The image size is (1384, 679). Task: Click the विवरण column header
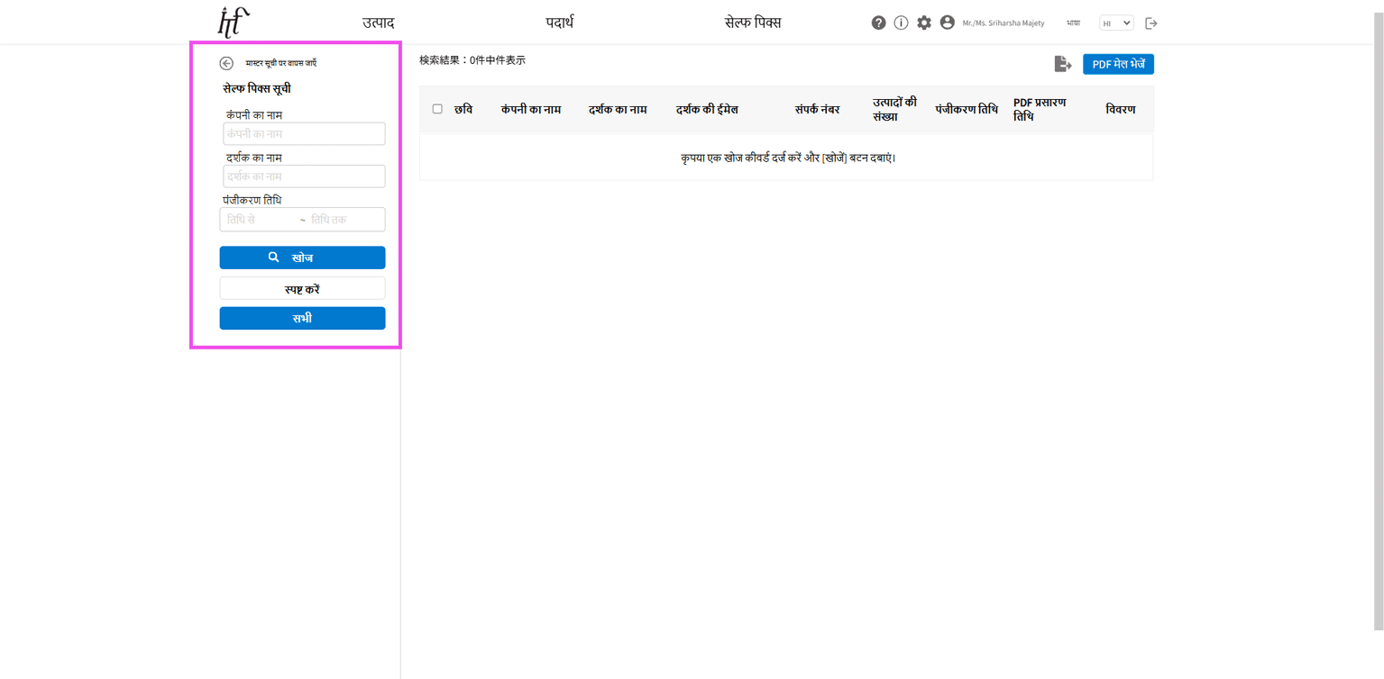point(1121,109)
